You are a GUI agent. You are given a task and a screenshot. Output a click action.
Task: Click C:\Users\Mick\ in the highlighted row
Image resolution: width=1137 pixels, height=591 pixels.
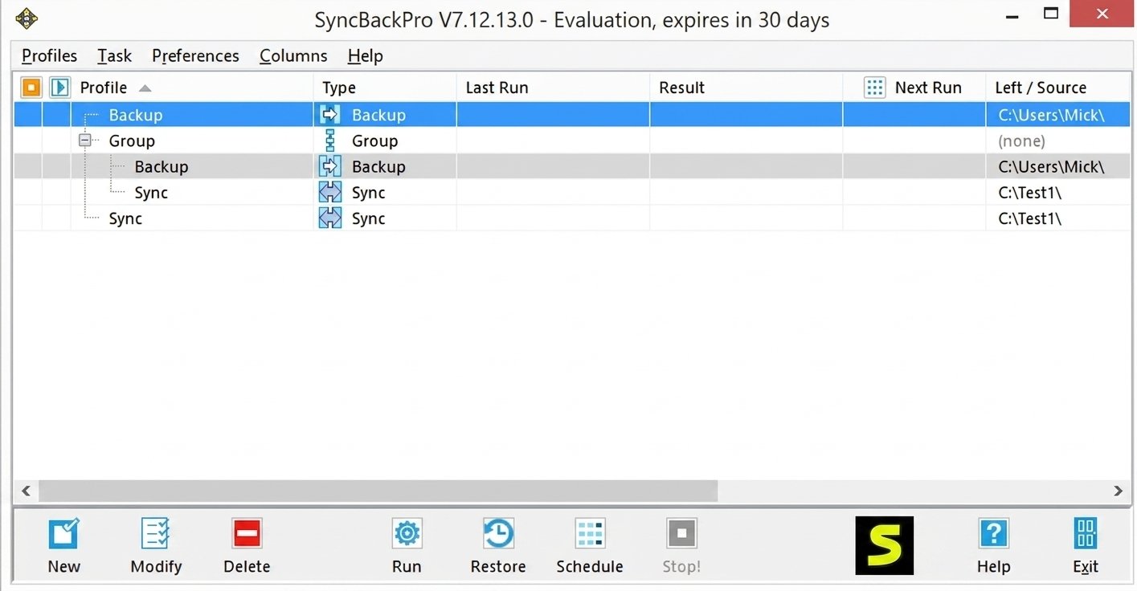click(x=1051, y=115)
